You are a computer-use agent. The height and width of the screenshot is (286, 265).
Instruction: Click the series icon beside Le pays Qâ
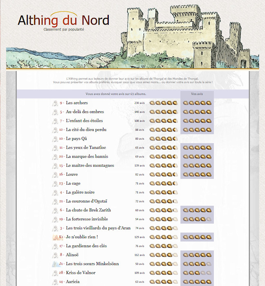coord(54,139)
